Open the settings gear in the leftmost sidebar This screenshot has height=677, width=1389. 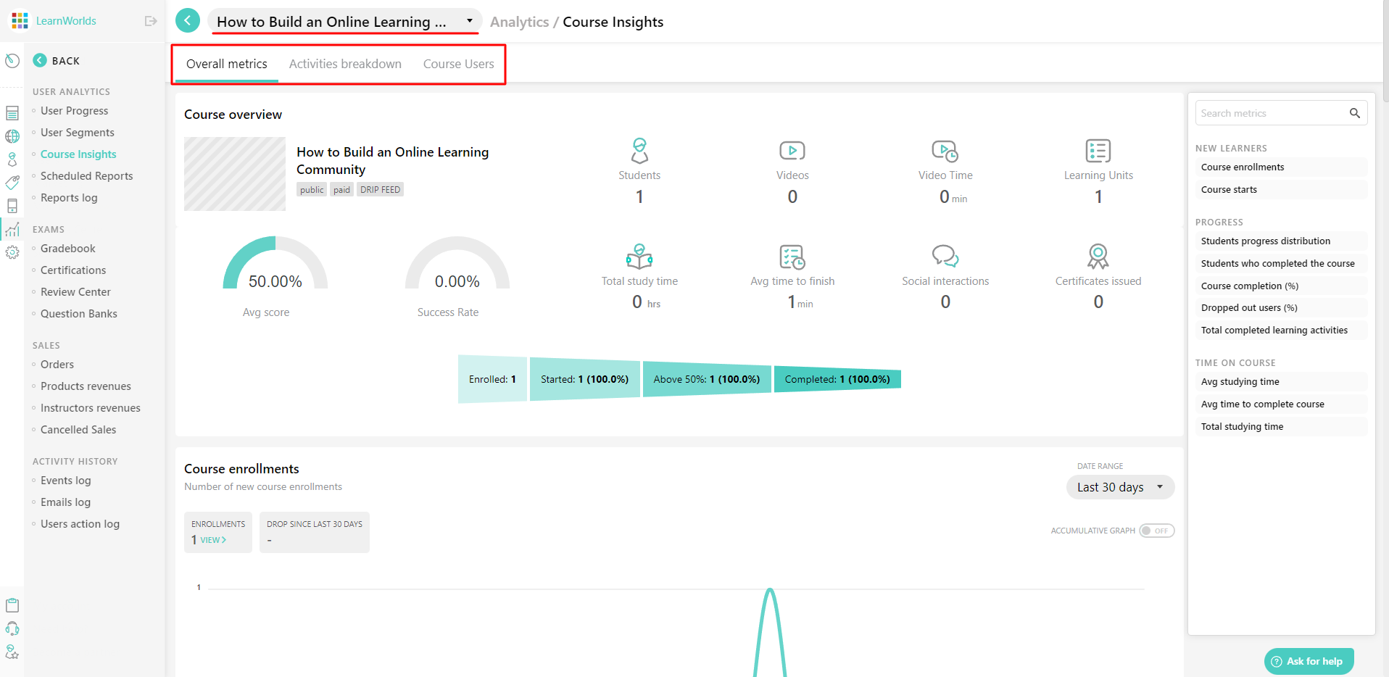[x=12, y=252]
